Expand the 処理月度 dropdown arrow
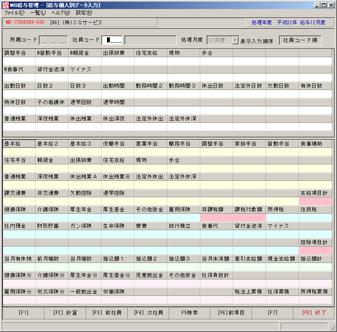 click(235, 40)
